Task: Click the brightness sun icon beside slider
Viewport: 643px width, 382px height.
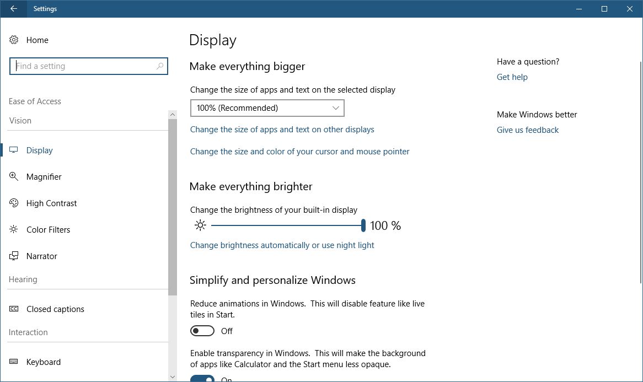Action: pos(200,225)
